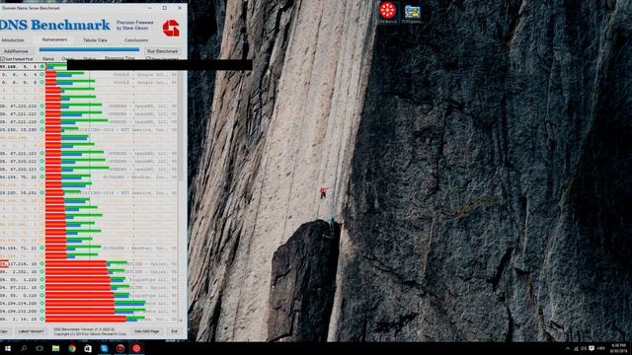Click status circle icon of the 8.8.4.4 row
Image resolution: width=632 pixels, height=355 pixels.
tap(41, 75)
